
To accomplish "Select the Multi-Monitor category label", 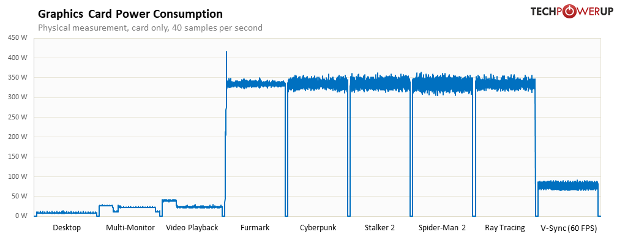I will point(130,228).
